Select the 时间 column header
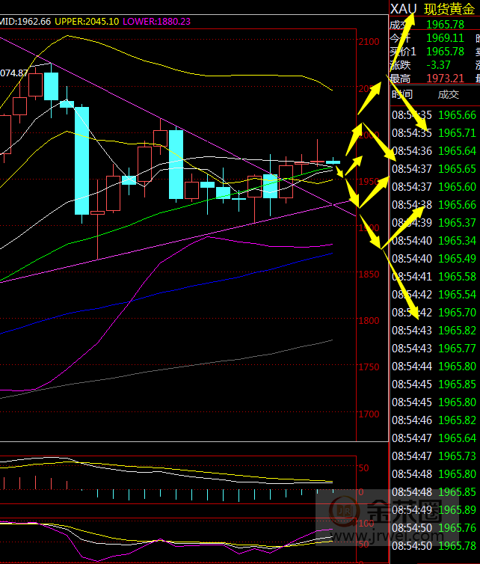The image size is (480, 564). [x=401, y=94]
